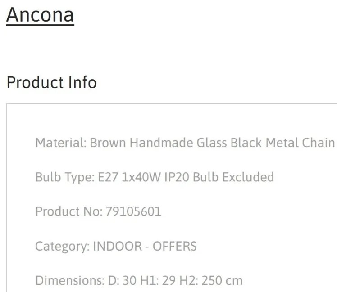The image size is (337, 292).
Task: Click the OFFERS category word
Action: (x=175, y=246)
